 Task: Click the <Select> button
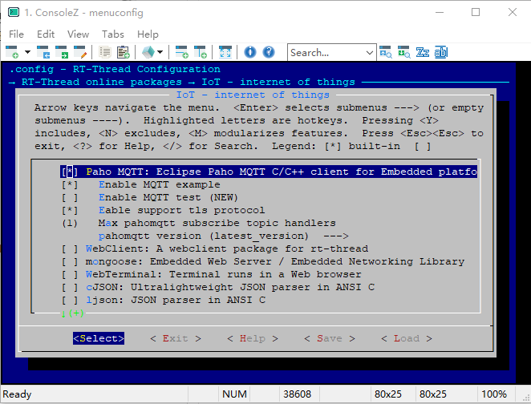(x=99, y=338)
